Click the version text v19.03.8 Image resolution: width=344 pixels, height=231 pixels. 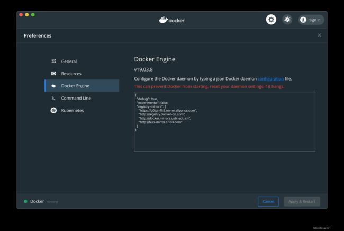143,69
